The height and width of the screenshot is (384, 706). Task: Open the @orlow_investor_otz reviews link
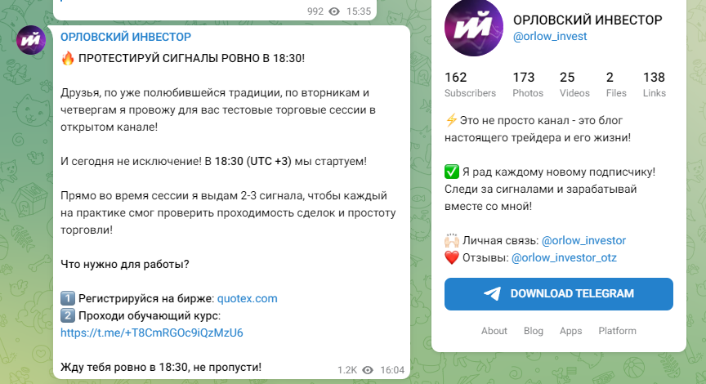[564, 257]
